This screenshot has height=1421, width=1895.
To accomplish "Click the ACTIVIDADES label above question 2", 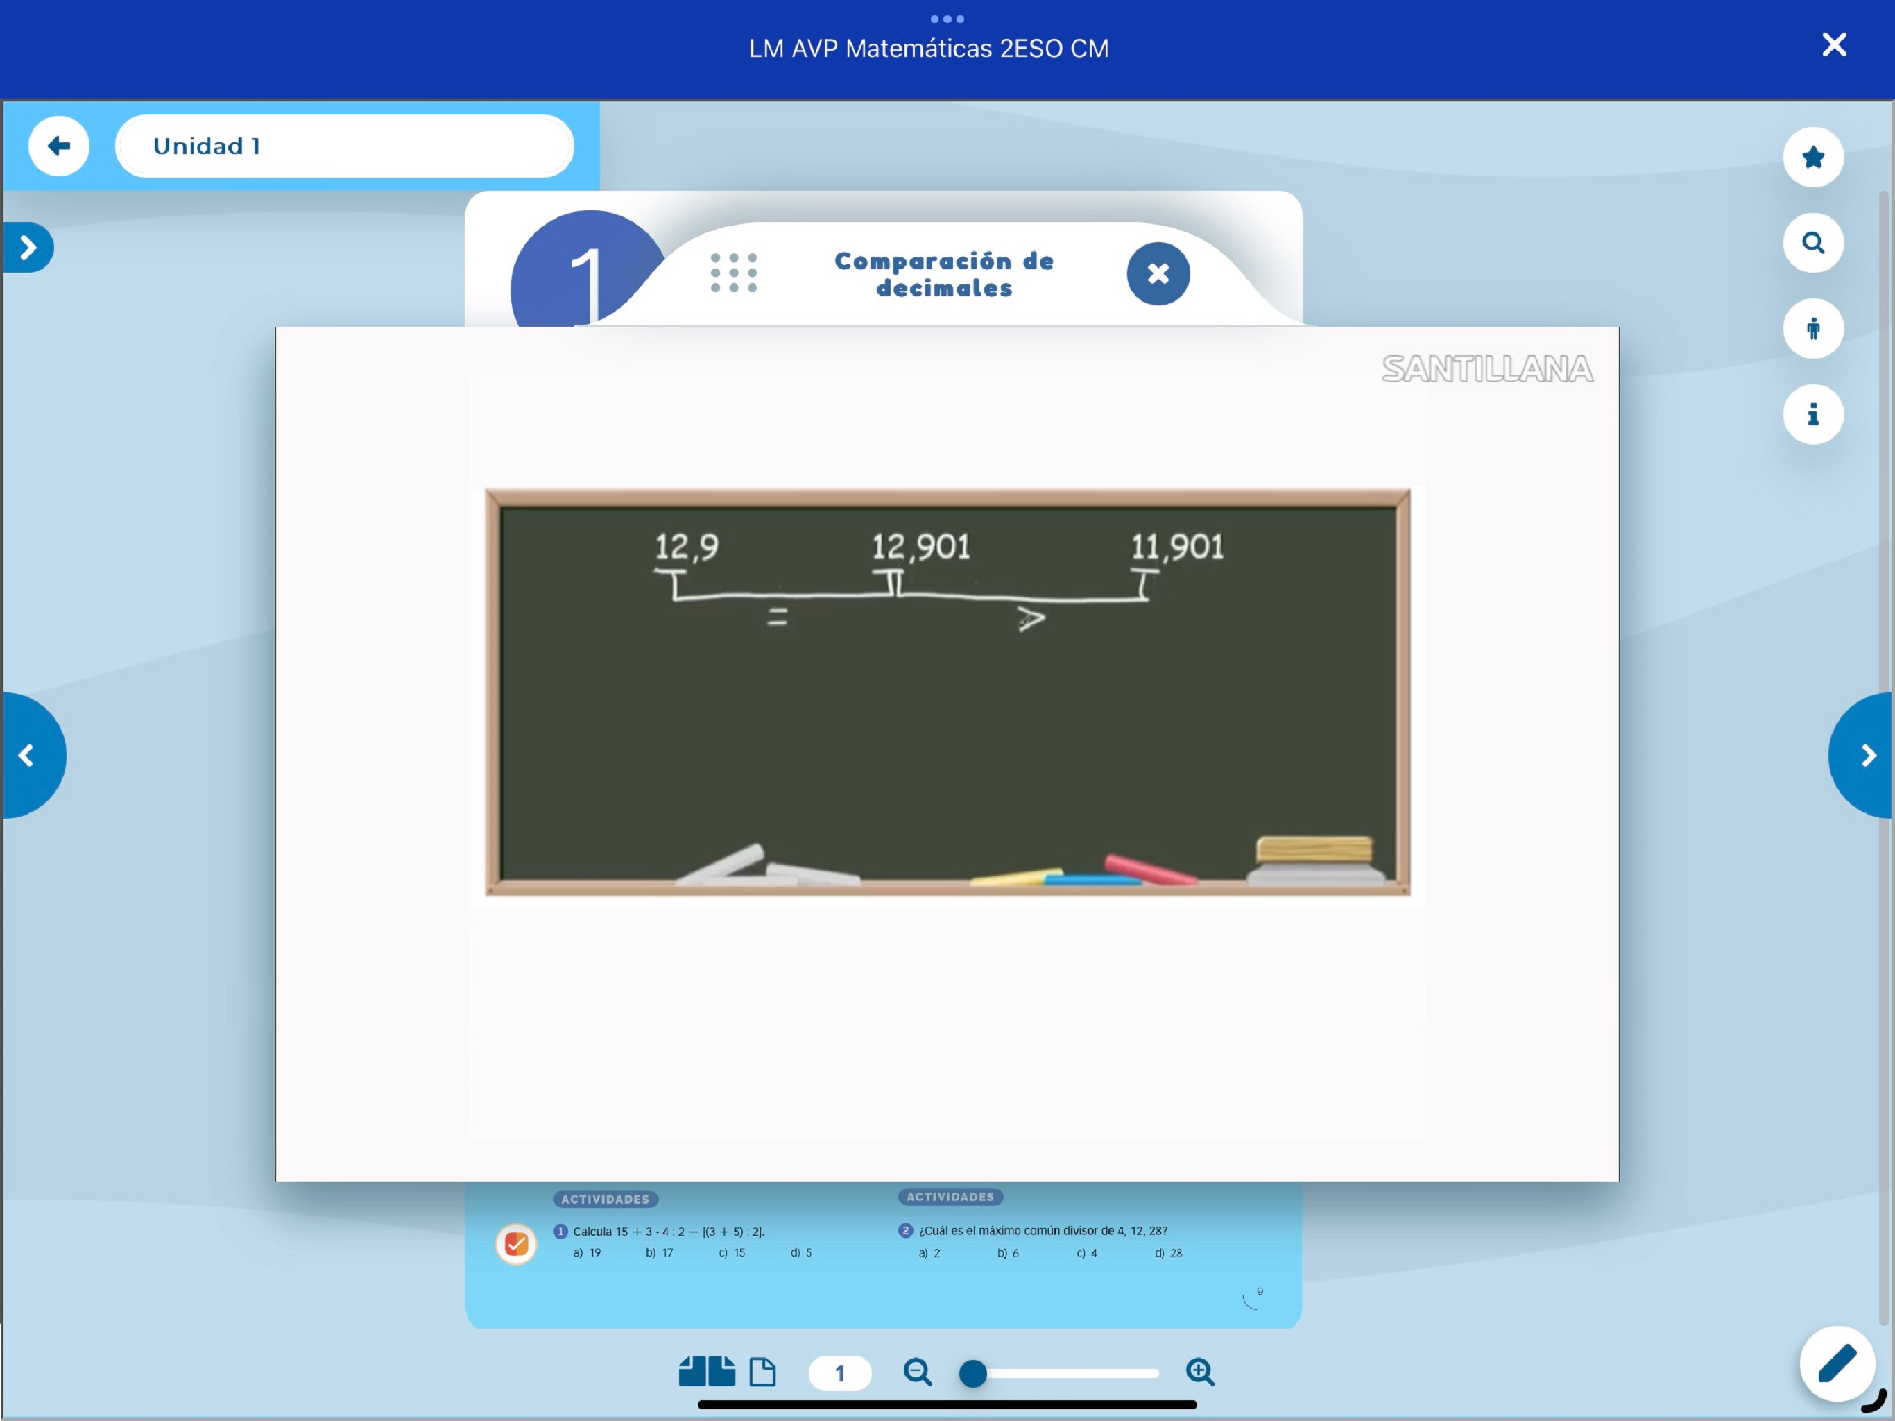I will point(950,1196).
